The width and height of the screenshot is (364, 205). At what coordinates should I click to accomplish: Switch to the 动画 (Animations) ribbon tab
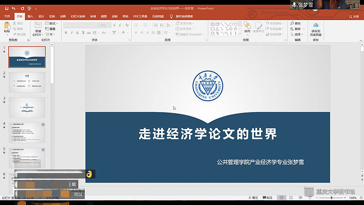[x=63, y=16]
